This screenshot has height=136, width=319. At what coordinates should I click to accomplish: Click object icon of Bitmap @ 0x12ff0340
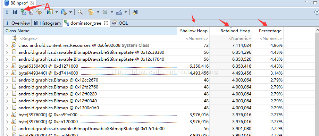14,101
